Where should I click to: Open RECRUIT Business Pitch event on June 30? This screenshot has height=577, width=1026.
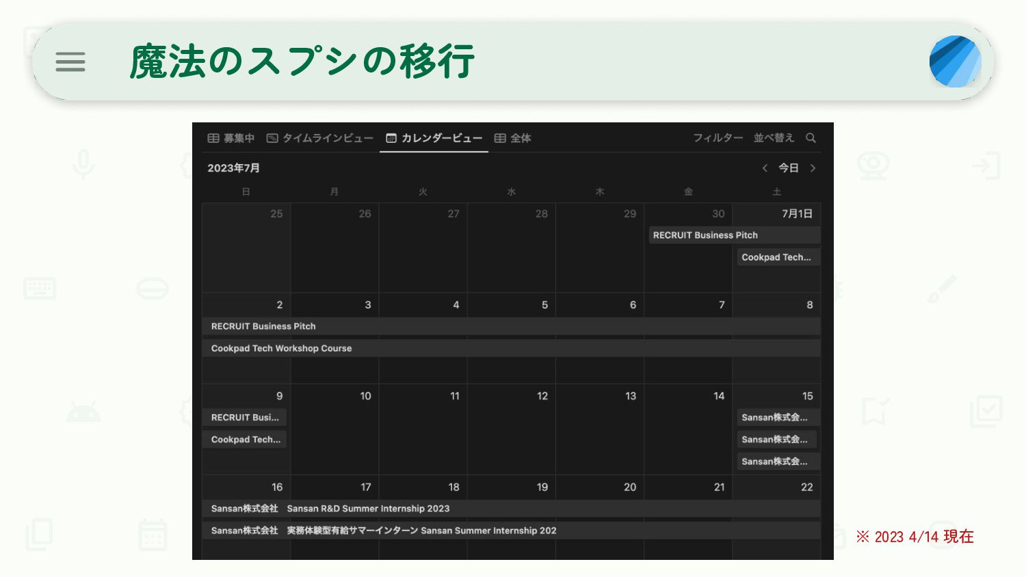click(x=734, y=235)
